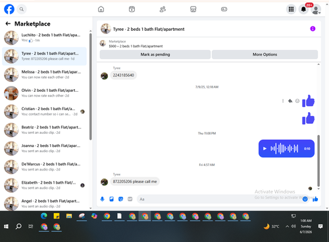The height and width of the screenshot is (242, 329).
Task: Choose a sticker from the sticker icon
Action: click(x=120, y=199)
